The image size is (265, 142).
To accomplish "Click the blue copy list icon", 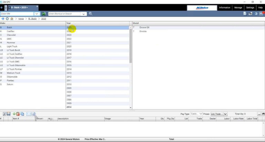I will pos(22,114).
